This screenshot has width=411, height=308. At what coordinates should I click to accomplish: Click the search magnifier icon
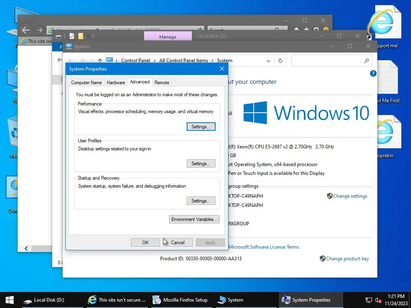(x=366, y=61)
